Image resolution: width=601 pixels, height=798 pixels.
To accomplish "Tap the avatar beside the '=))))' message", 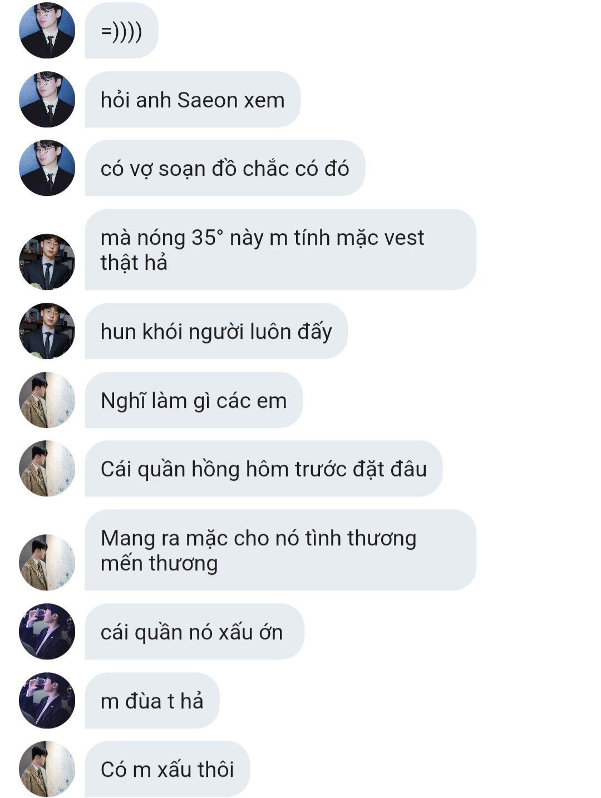I will (x=47, y=31).
